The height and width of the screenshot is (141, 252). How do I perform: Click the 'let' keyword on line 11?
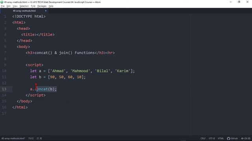pos(33,77)
